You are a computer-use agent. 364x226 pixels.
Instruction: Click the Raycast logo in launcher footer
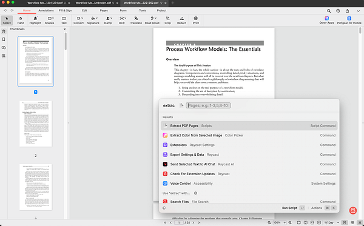click(x=164, y=208)
